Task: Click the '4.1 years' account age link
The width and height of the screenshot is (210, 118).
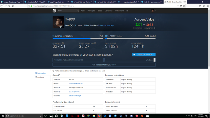Action: pos(78,26)
